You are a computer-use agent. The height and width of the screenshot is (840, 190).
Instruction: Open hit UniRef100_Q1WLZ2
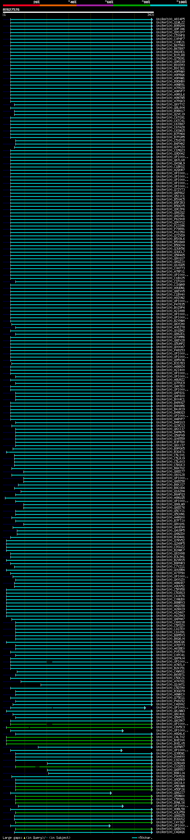click(x=170, y=23)
